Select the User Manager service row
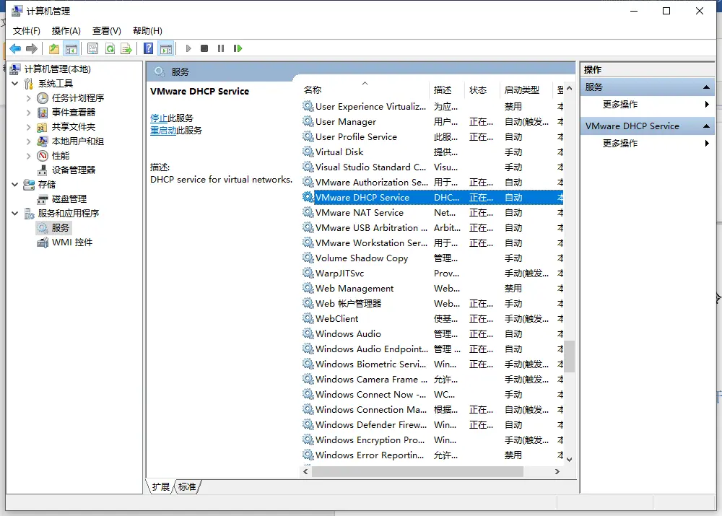Image resolution: width=722 pixels, height=516 pixels. pyautogui.click(x=432, y=121)
